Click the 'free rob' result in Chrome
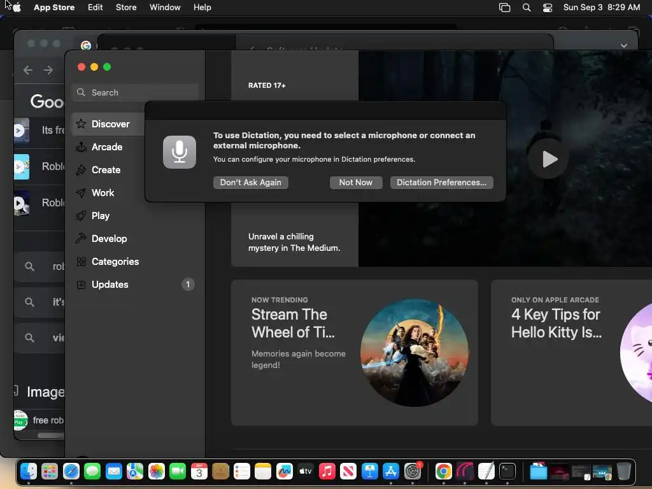 coord(39,420)
